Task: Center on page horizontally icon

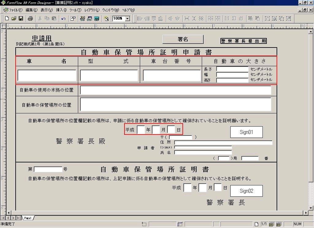Action: pyautogui.click(x=210, y=19)
